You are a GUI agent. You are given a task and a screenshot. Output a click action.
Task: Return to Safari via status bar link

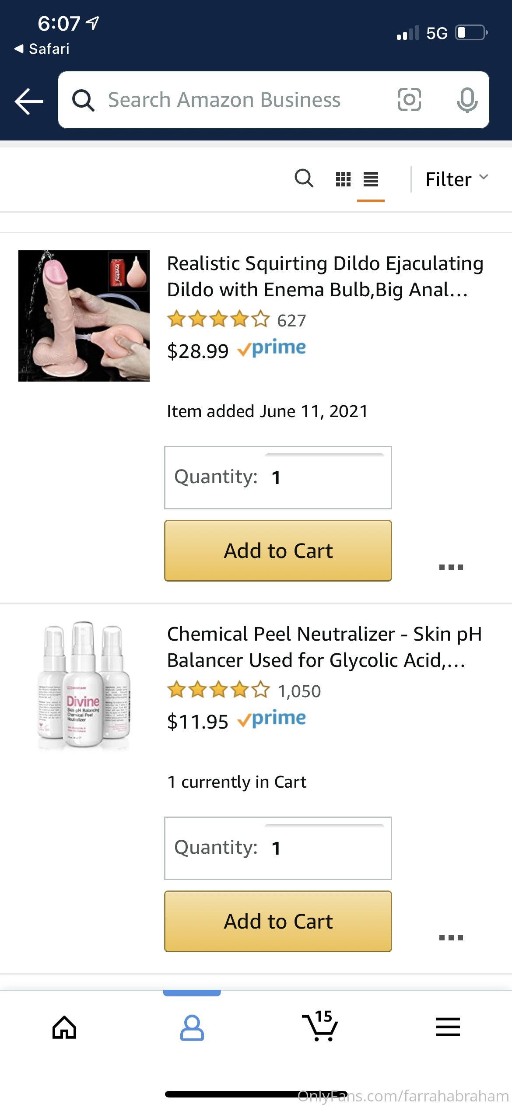[x=42, y=49]
